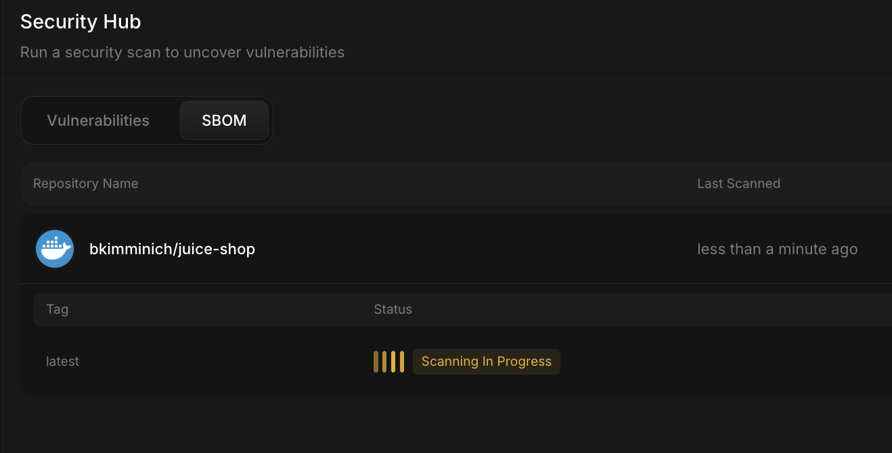The height and width of the screenshot is (453, 892).
Task: Select the SBOM tab
Action: point(224,120)
